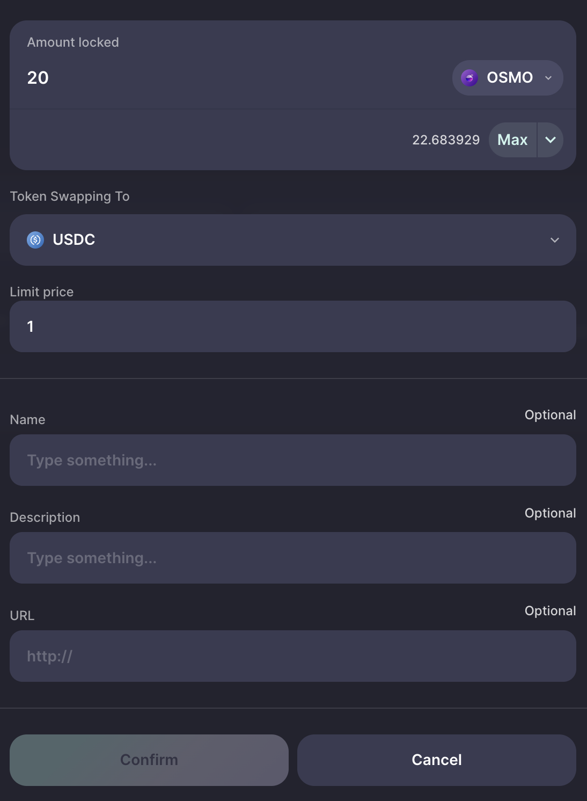This screenshot has height=801, width=587.
Task: Focus the Amount locked field showing 20
Action: point(231,78)
